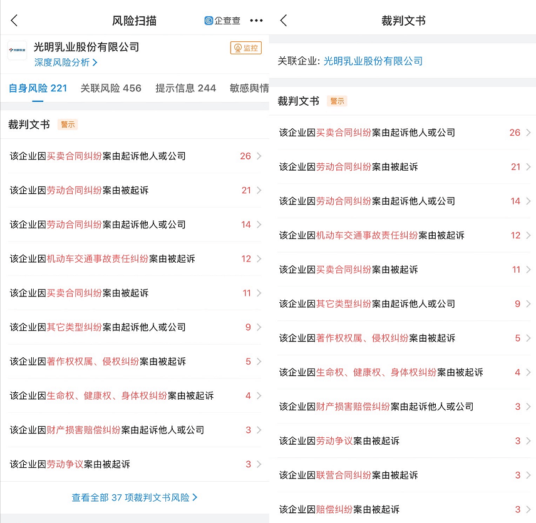Expand chevron for 劳动争议案由被起诉 on 风险扫描

259,464
